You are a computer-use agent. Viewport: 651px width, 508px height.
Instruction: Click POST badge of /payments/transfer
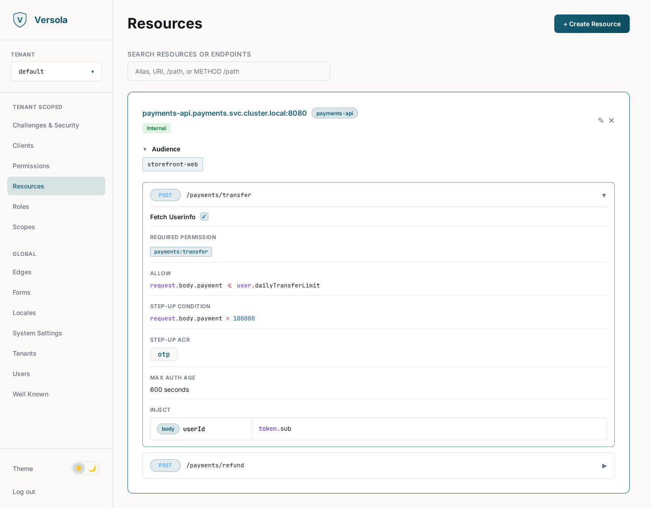165,195
